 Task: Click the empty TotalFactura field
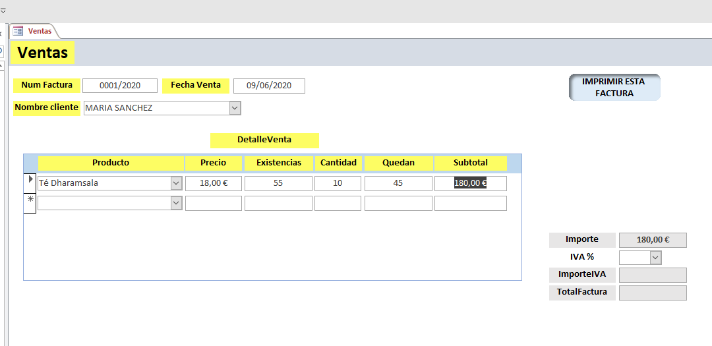coord(653,293)
